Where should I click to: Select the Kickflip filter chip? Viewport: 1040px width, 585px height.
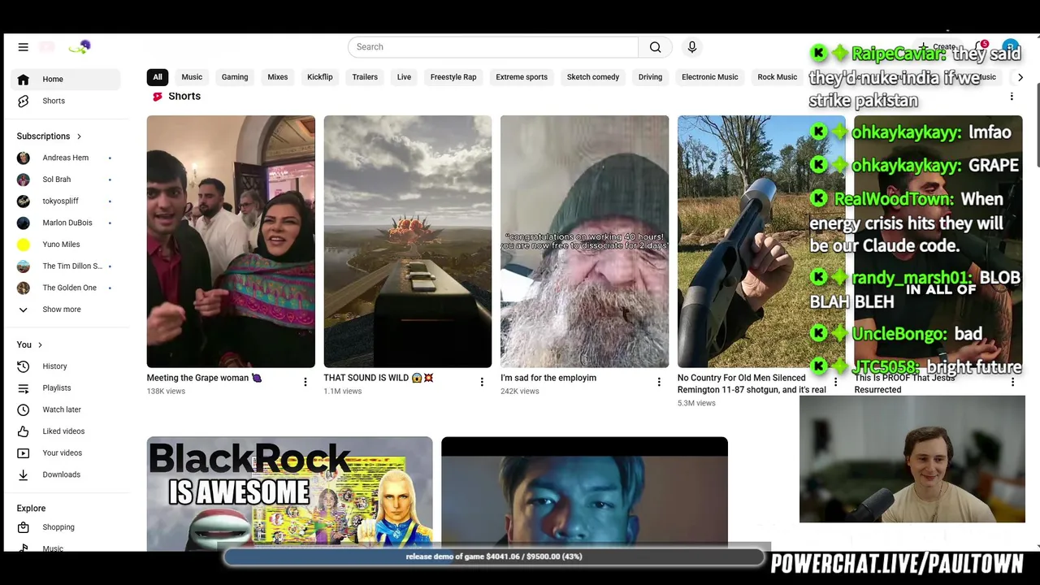320,77
